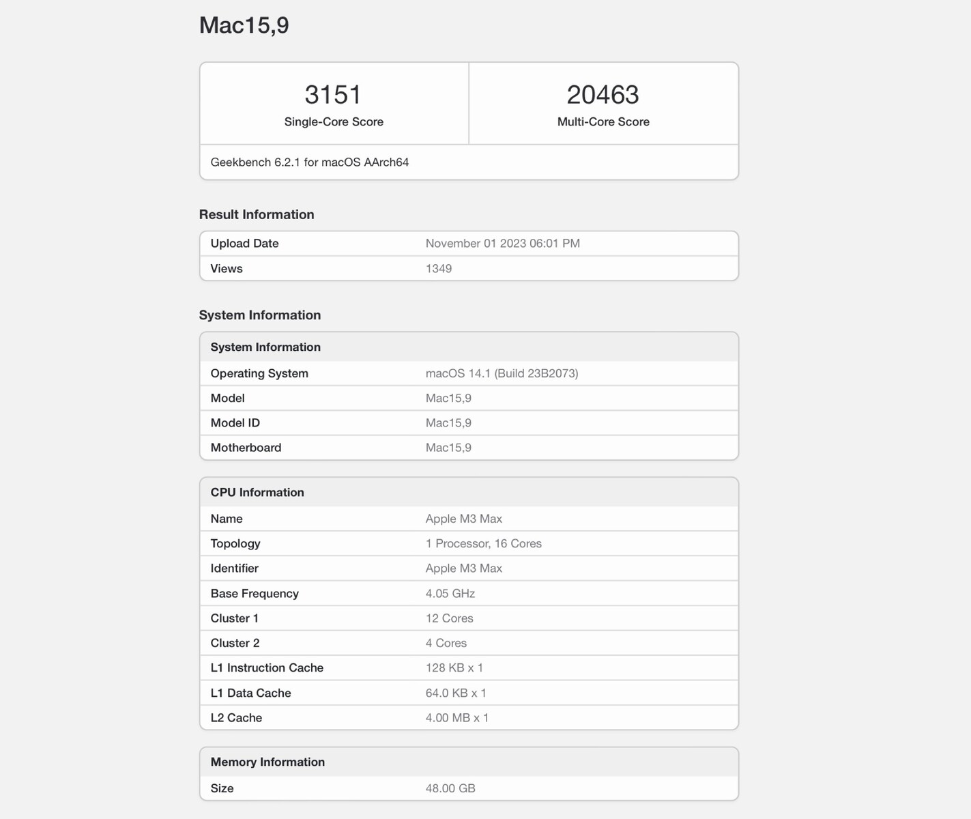Click the 'Mac15,9' value in the Model row
Image resolution: width=971 pixels, height=819 pixels.
[448, 399]
